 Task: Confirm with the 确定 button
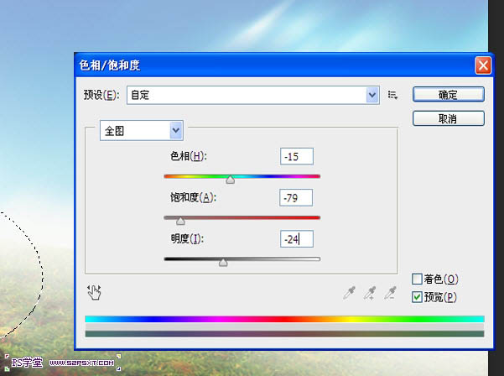click(x=448, y=95)
